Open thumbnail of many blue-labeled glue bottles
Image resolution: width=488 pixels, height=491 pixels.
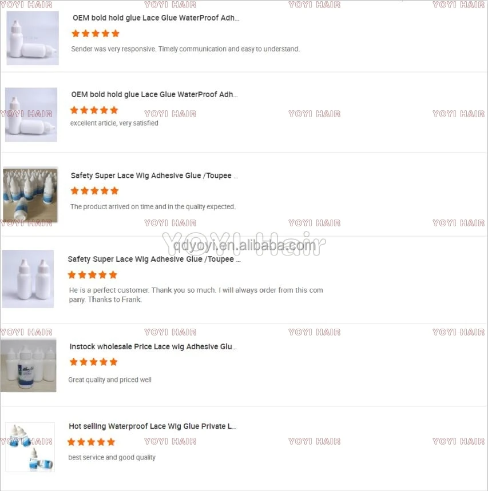pyautogui.click(x=30, y=195)
